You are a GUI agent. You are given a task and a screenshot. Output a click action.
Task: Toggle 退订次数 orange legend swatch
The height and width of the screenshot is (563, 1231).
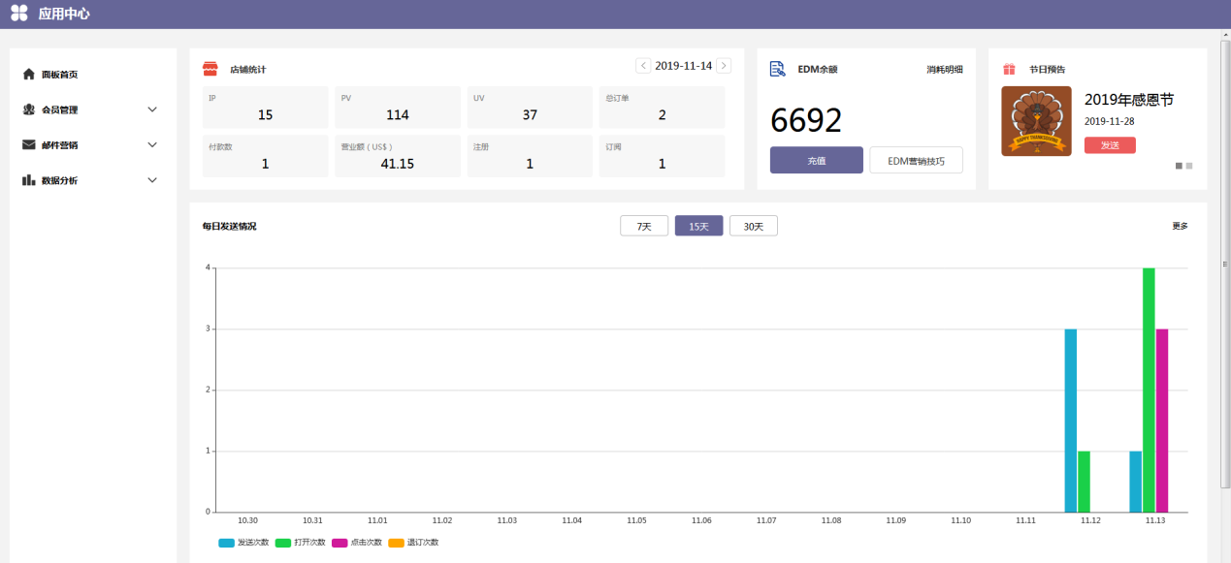(396, 543)
